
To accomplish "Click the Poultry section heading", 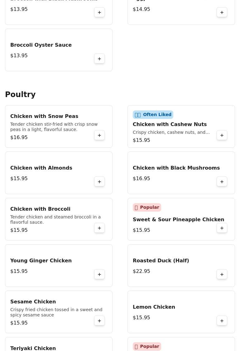I will (20, 95).
